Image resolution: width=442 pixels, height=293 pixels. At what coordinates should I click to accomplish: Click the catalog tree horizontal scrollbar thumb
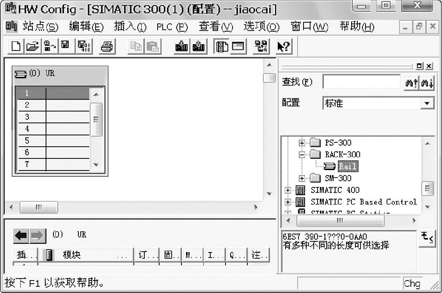[340, 220]
